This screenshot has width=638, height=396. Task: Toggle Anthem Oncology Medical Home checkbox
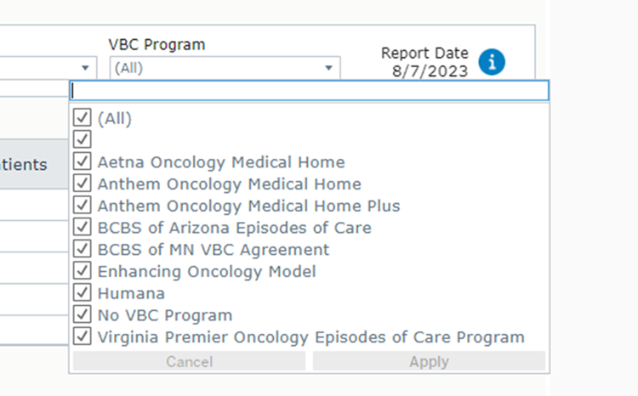(x=83, y=184)
